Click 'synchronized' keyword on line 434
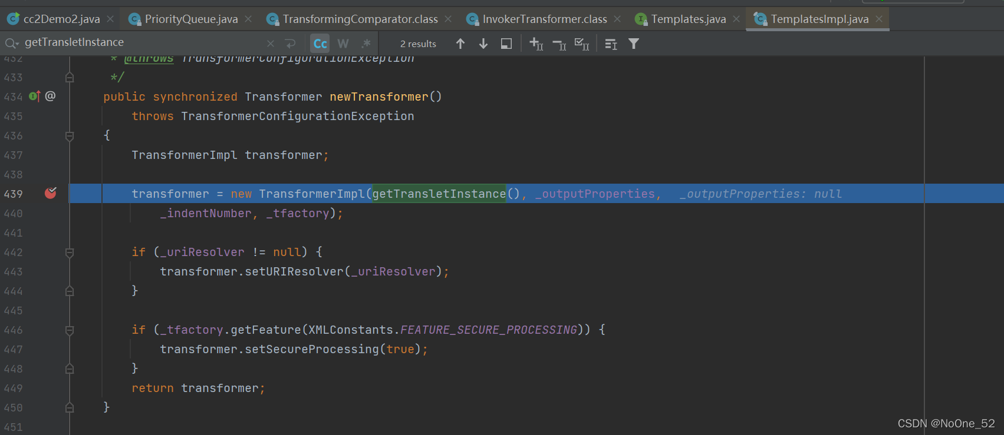This screenshot has height=435, width=1004. pos(195,97)
